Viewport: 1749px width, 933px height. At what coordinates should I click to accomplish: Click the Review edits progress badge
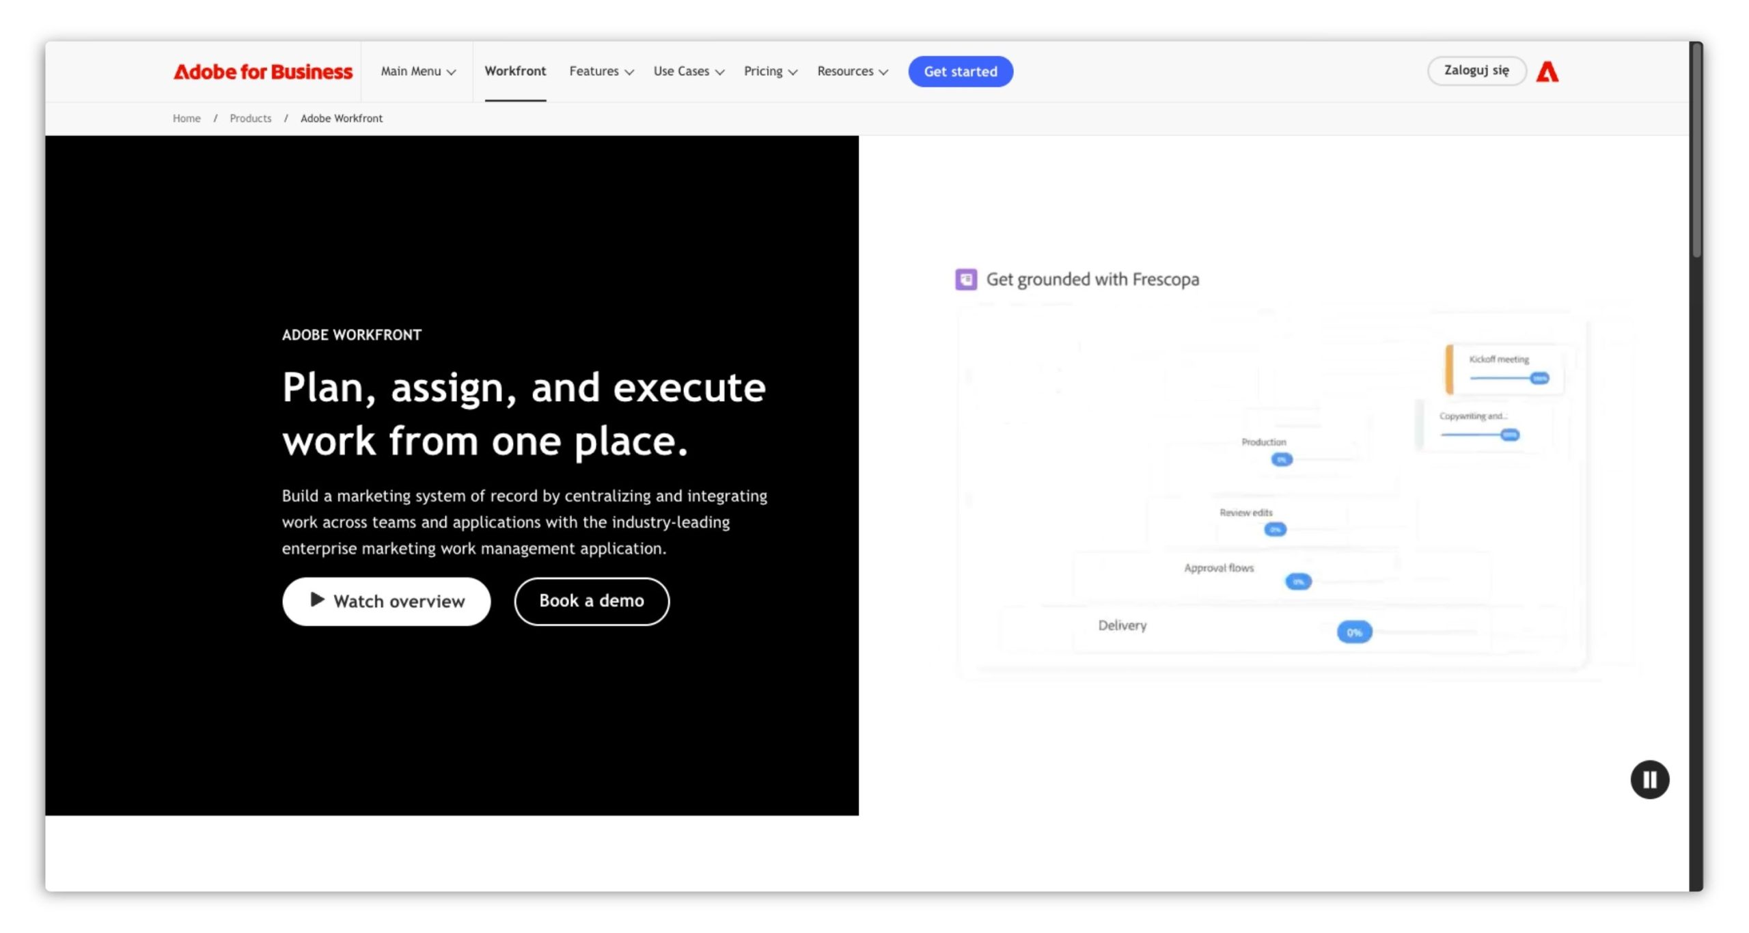tap(1275, 529)
